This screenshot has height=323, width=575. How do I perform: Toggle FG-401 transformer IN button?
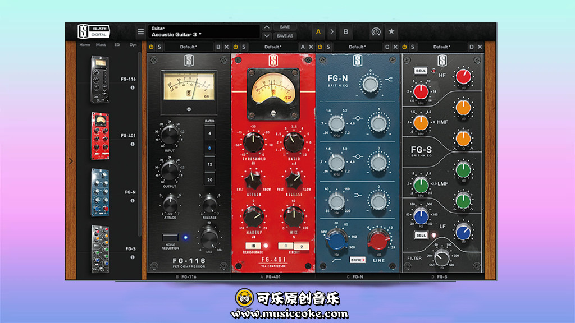(253, 246)
